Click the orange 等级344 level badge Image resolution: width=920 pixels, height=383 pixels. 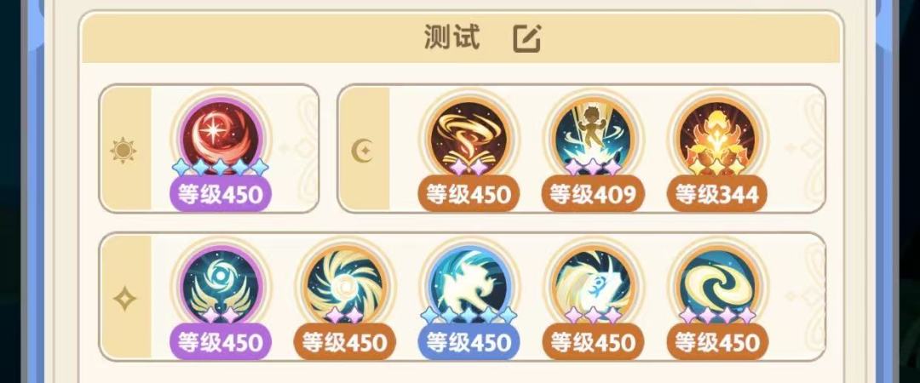tap(717, 194)
